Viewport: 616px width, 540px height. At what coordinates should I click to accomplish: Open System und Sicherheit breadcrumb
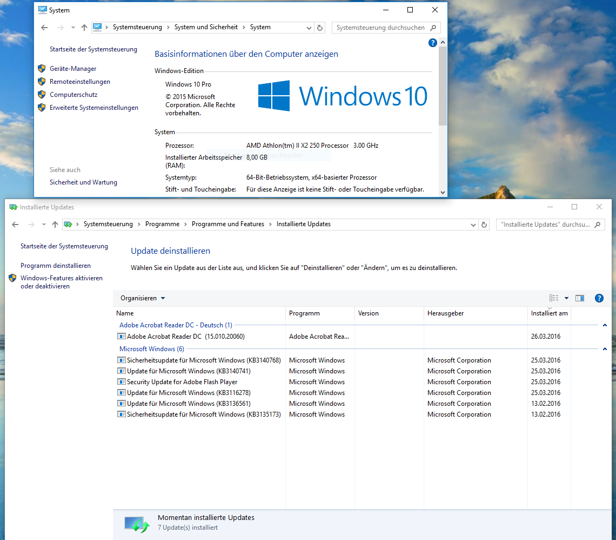pyautogui.click(x=206, y=27)
